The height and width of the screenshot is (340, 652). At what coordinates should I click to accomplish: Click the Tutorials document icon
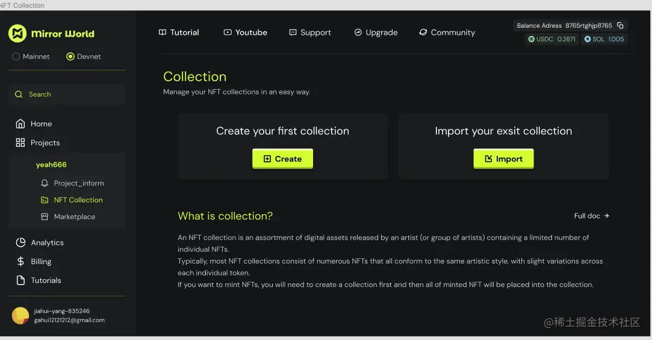(20, 280)
